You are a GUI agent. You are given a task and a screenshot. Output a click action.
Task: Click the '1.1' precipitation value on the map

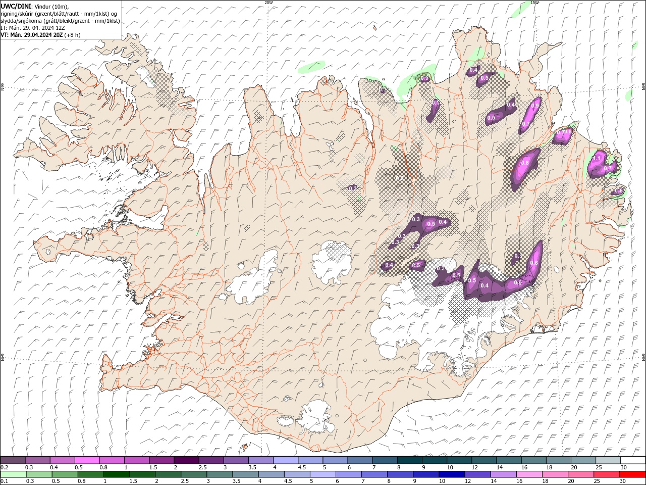click(597, 158)
